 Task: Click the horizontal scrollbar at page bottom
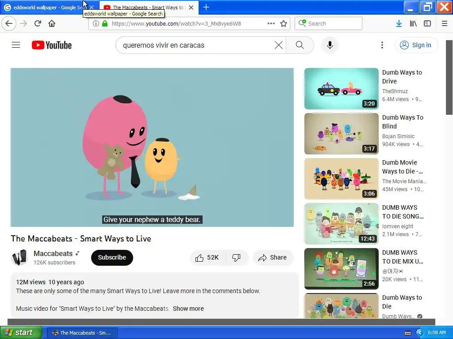point(221,322)
